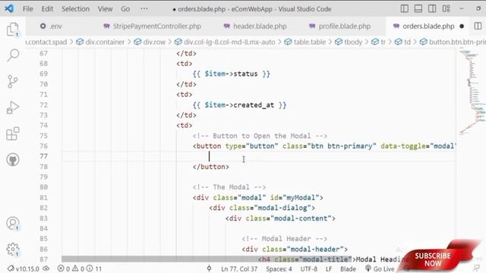Go to line via Ln 77, Col 37
Image resolution: width=486 pixels, height=273 pixels.
pyautogui.click(x=239, y=269)
